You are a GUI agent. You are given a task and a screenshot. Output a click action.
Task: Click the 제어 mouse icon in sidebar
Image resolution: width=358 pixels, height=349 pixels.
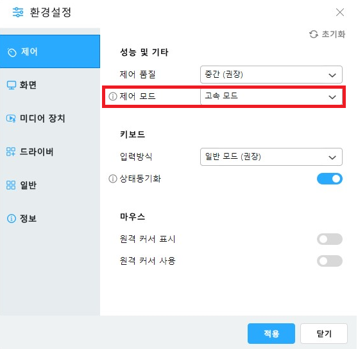(12, 52)
